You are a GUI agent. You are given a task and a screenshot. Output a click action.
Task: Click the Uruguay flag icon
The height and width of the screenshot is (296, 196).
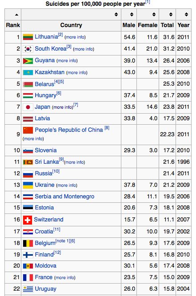28,289
